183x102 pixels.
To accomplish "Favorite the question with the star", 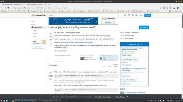I will [x=51, y=43].
